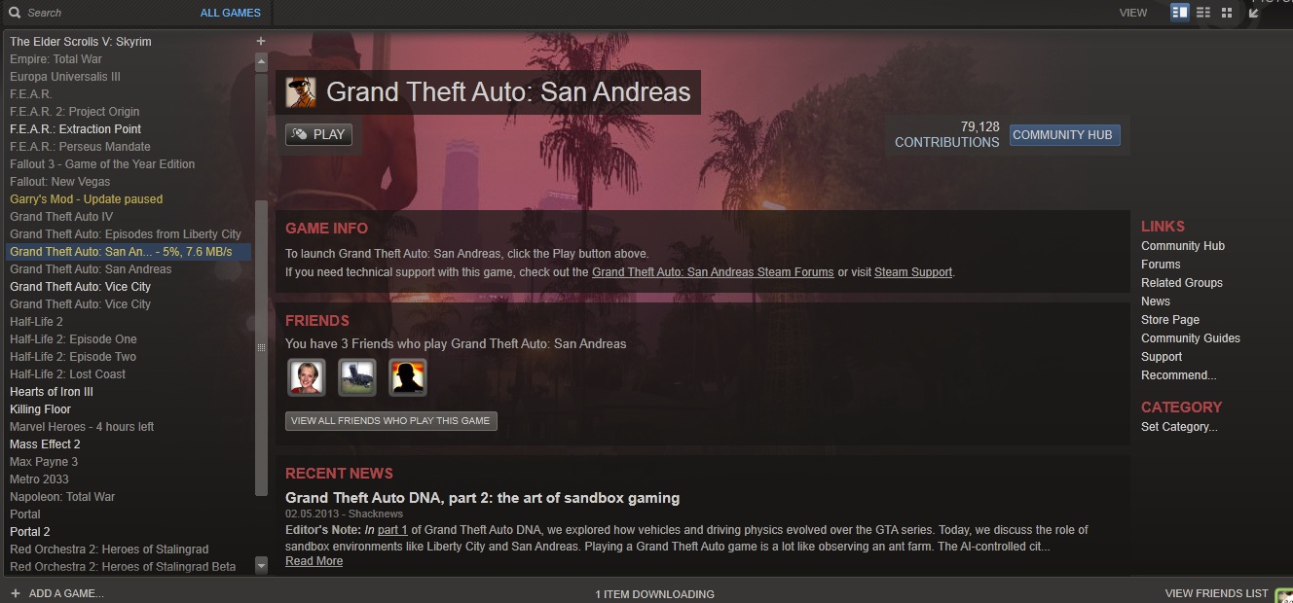Open Steam Support link
The width and height of the screenshot is (1293, 603).
click(913, 272)
